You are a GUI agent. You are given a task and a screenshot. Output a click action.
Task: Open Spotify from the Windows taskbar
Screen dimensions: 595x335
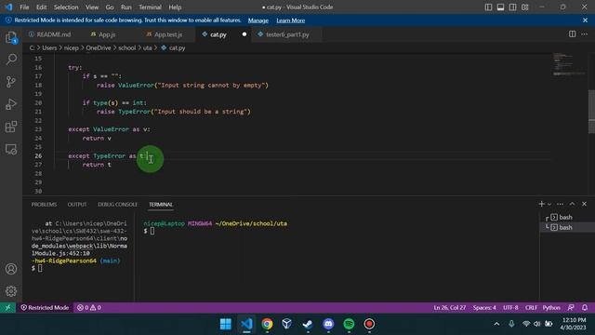(x=349, y=324)
